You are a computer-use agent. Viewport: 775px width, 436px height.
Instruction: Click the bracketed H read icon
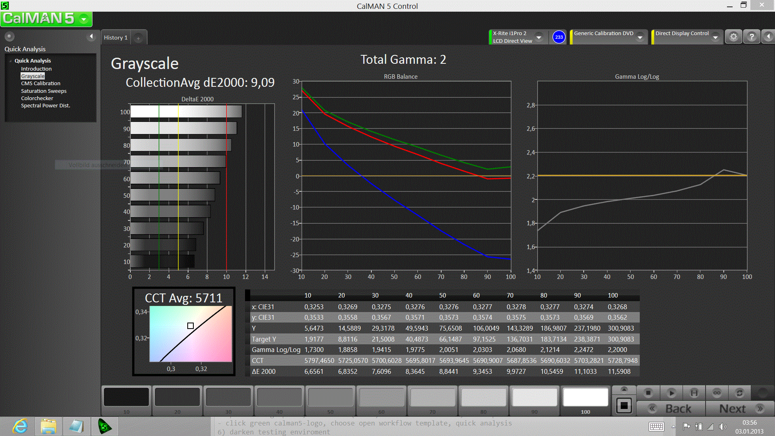click(694, 392)
